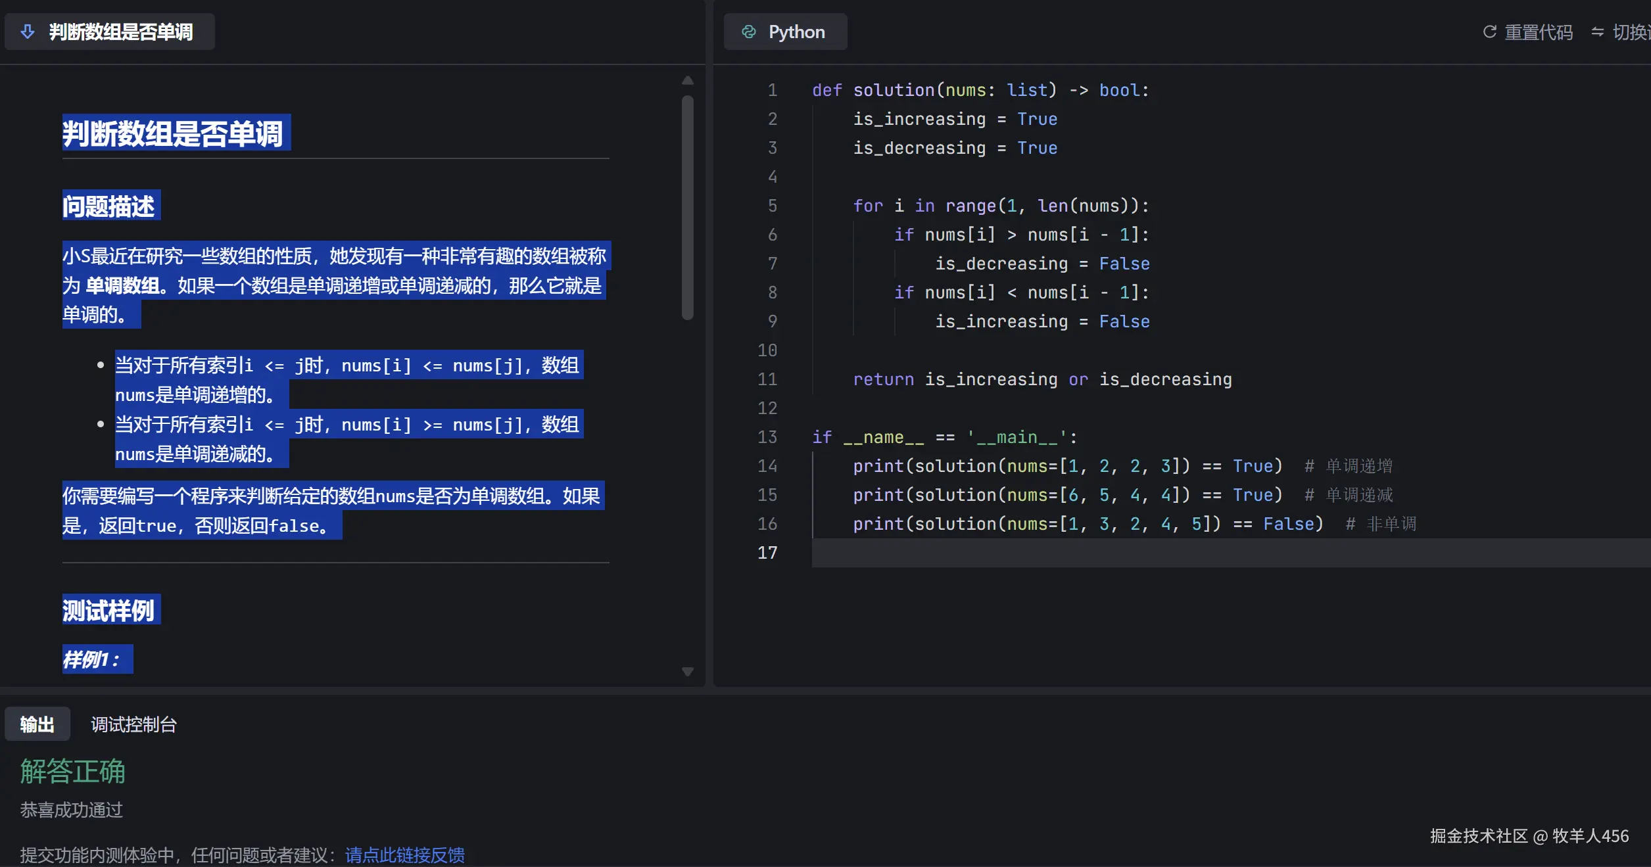
Task: Click the 测试样例 section heading
Action: (x=109, y=610)
